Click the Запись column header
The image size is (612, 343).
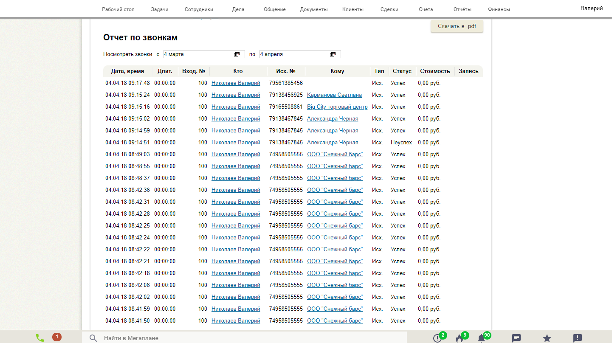pos(468,71)
